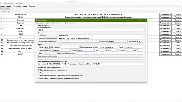Toggle 'Проставлять данные на исполнителя на втором листе'
The width and height of the screenshot is (182, 102).
pyautogui.click(x=39, y=78)
